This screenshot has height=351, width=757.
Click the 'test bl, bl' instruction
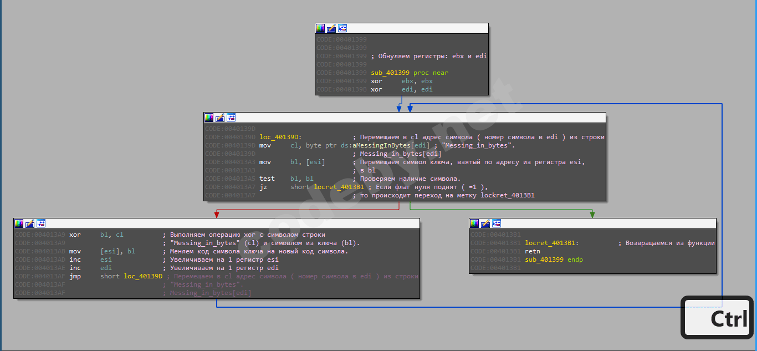[x=287, y=179]
